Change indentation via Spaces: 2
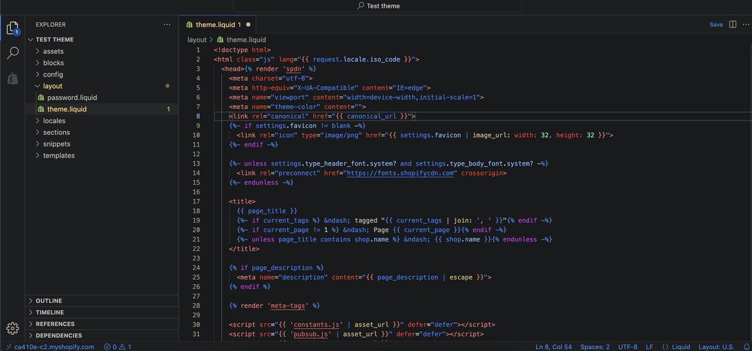This screenshot has height=351, width=752. click(x=595, y=346)
